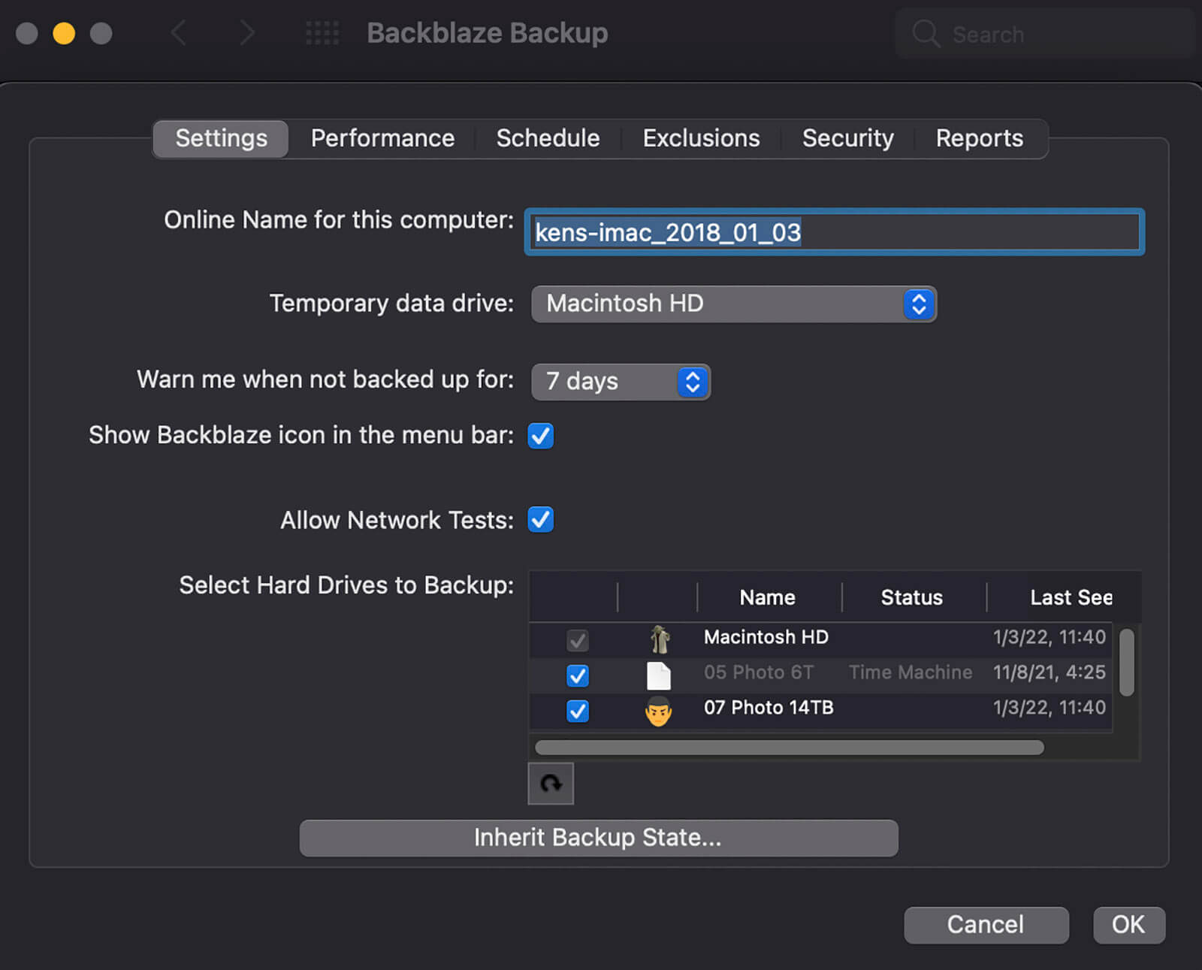
Task: Click the OK button
Action: (x=1128, y=924)
